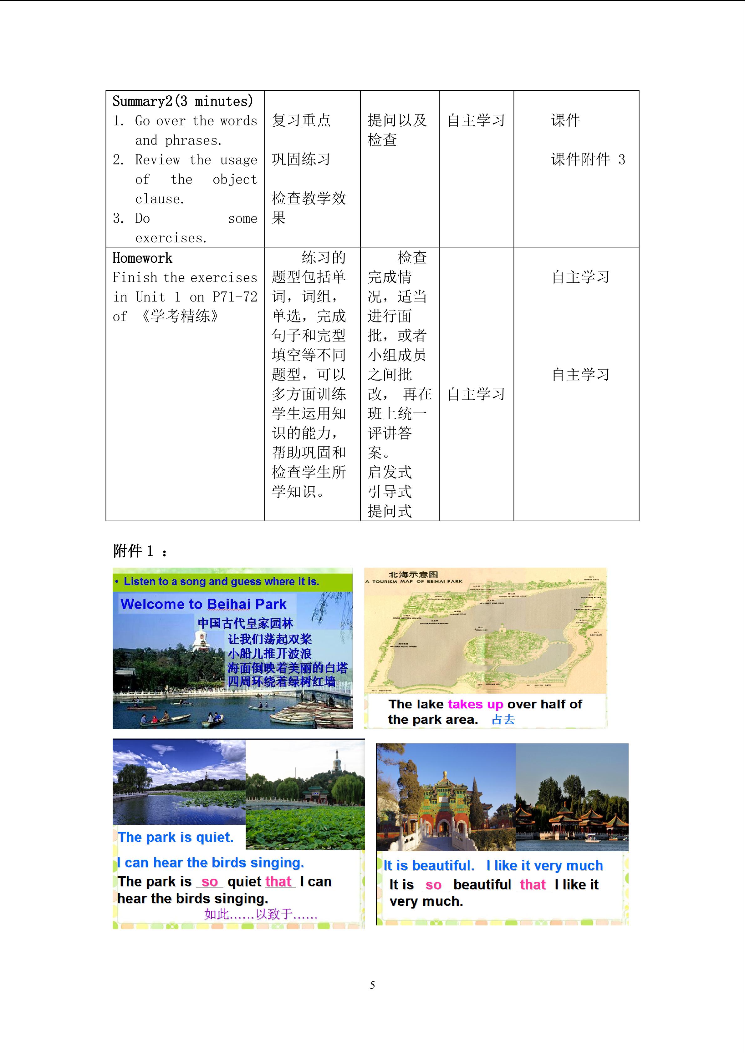Click the text '课件附件 3'
This screenshot has width=745, height=1053.
[x=588, y=159]
